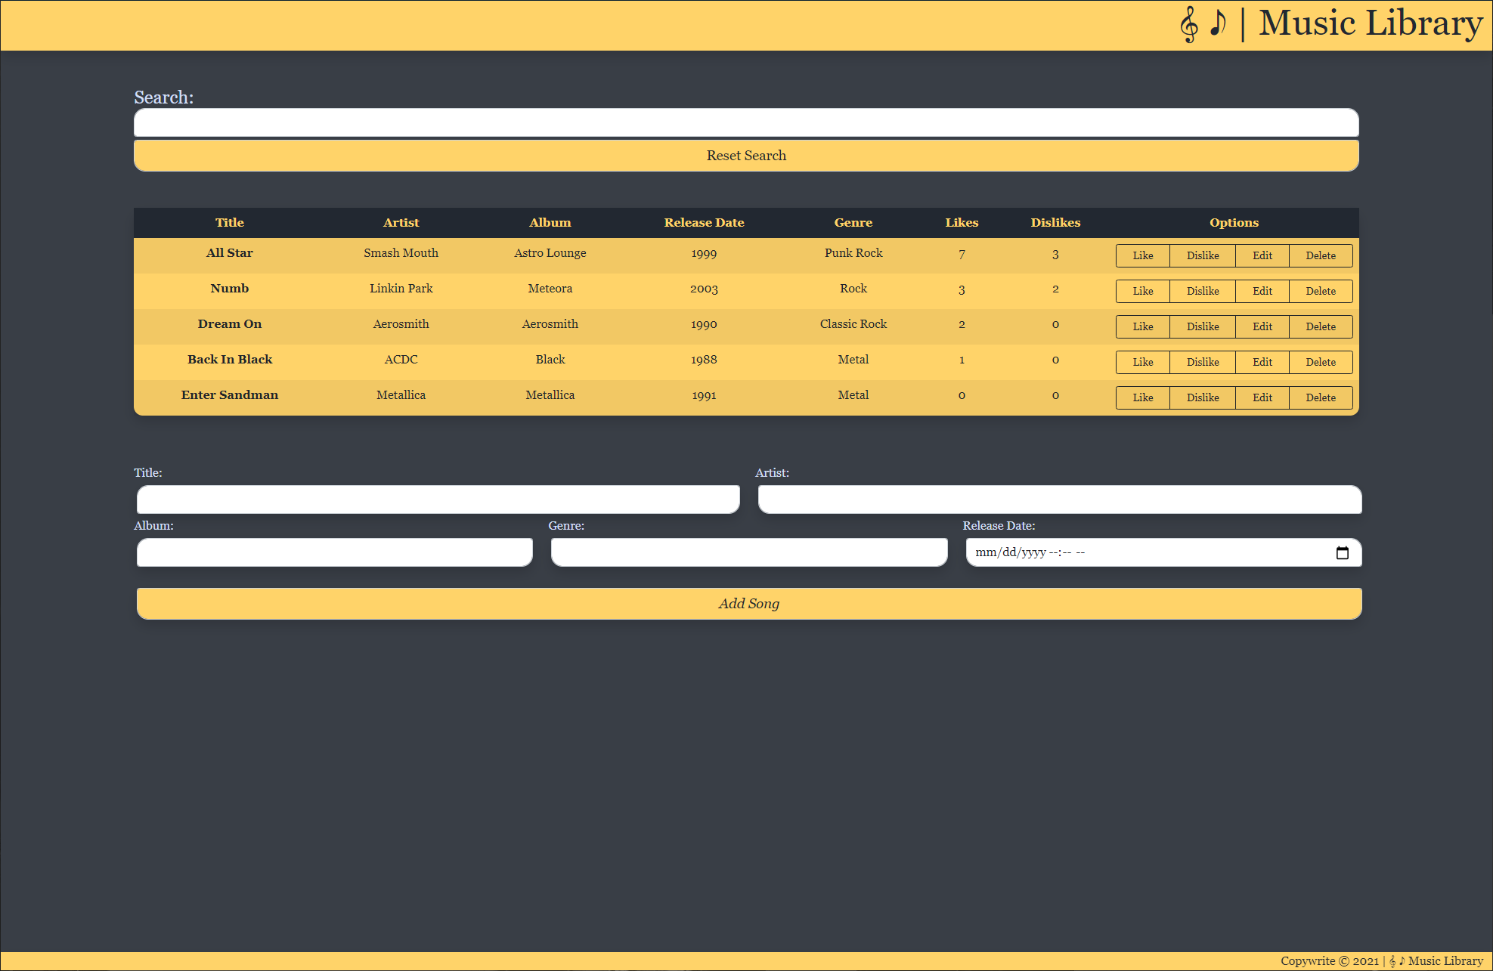The height and width of the screenshot is (971, 1493).
Task: Click the Title column header
Action: (x=230, y=223)
